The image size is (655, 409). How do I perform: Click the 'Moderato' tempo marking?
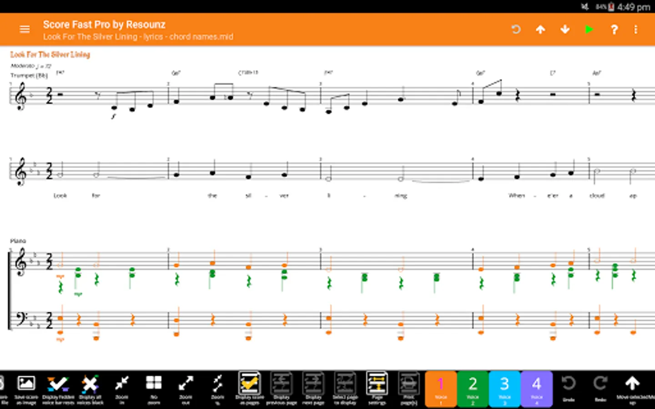pyautogui.click(x=23, y=66)
